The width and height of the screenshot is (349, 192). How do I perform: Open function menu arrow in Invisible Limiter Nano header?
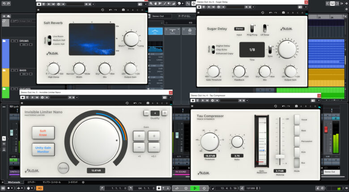[x=170, y=97]
